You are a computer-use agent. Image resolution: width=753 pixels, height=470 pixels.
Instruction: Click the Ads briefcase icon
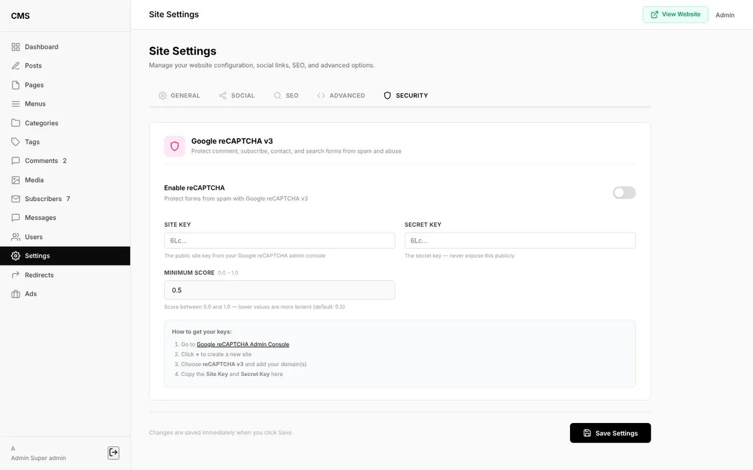[x=16, y=294]
